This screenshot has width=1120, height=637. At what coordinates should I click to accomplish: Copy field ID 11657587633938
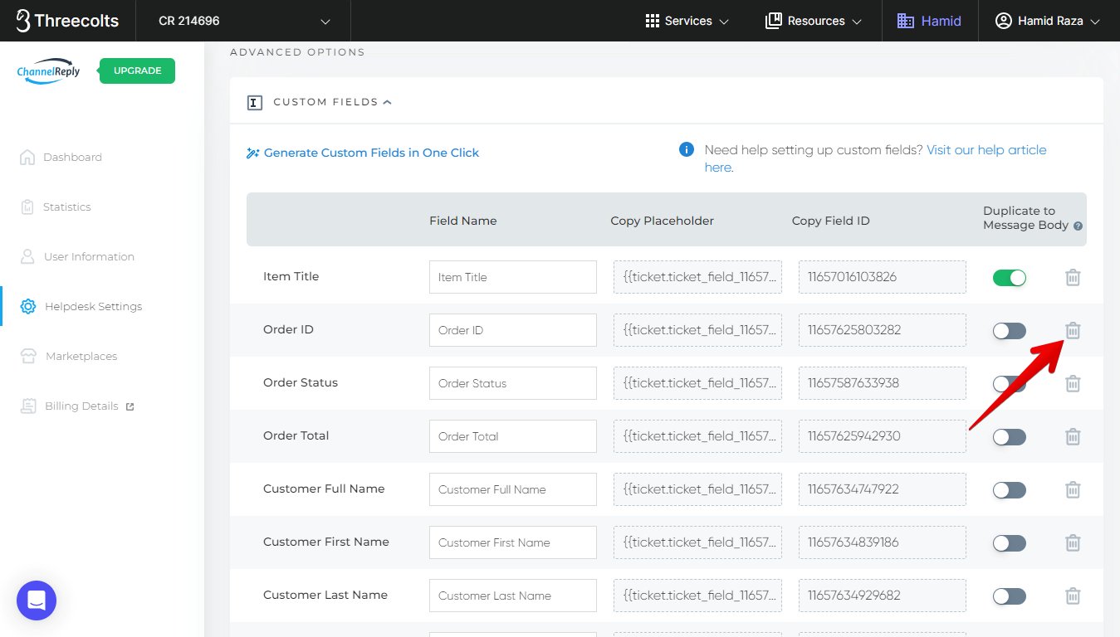883,383
